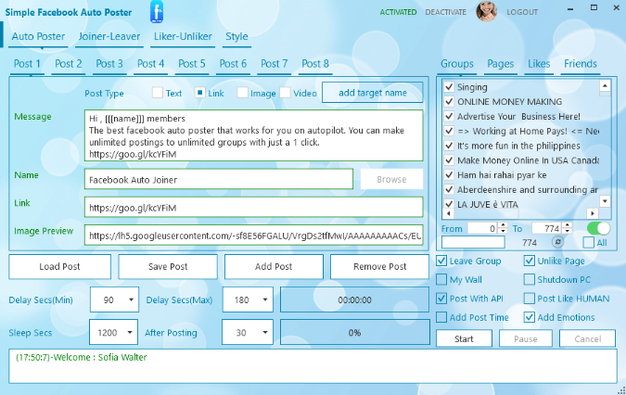
Task: Open the After Posting dropdown
Action: [248, 332]
